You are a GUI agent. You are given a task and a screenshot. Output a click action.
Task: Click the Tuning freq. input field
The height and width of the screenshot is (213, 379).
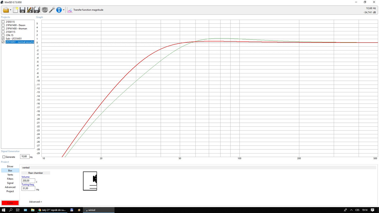28,188
